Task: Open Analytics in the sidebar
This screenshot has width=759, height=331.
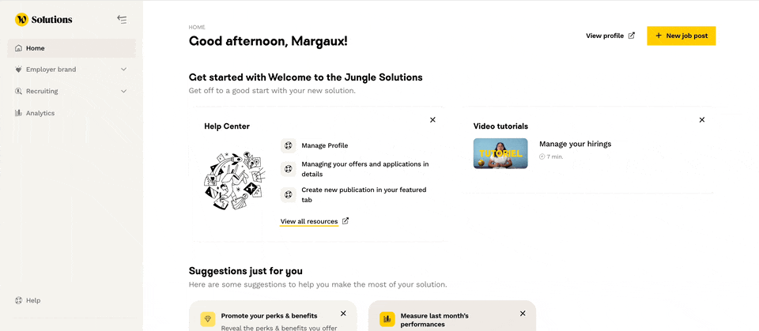Action: (x=40, y=113)
